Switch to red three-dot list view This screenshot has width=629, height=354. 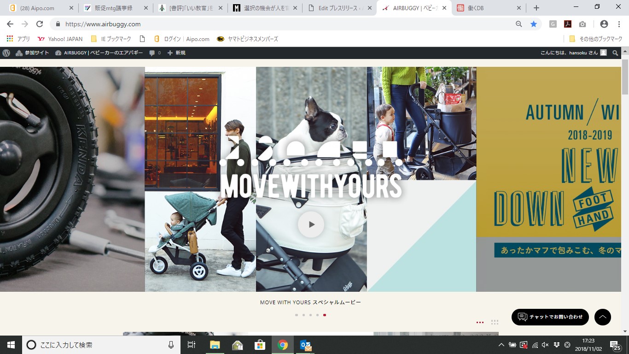(x=480, y=323)
